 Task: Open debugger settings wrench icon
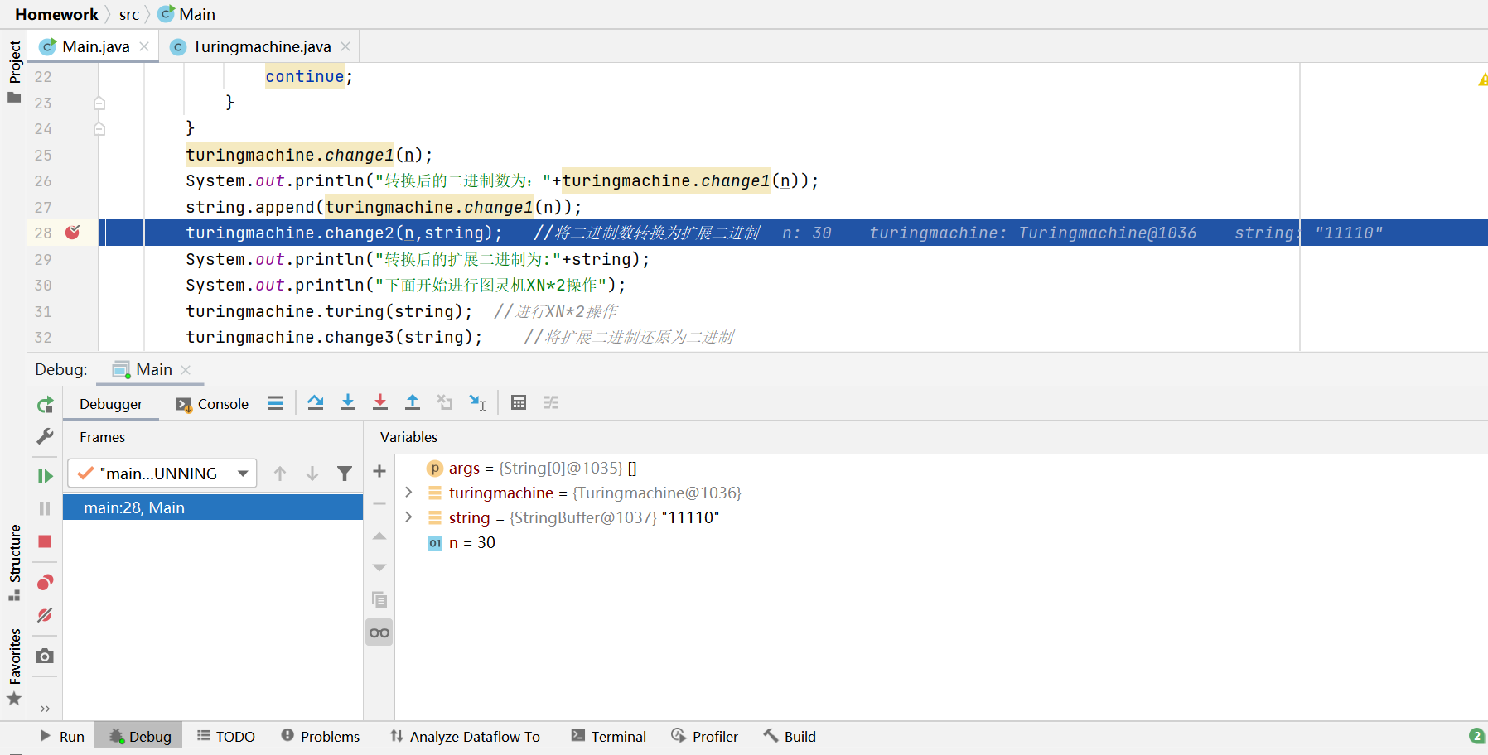coord(45,435)
